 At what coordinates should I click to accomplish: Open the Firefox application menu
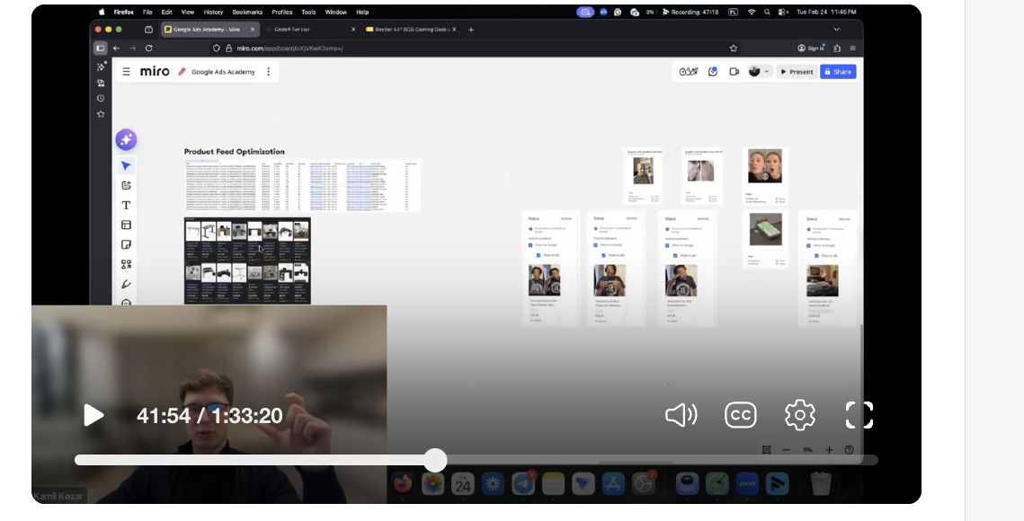pos(852,49)
